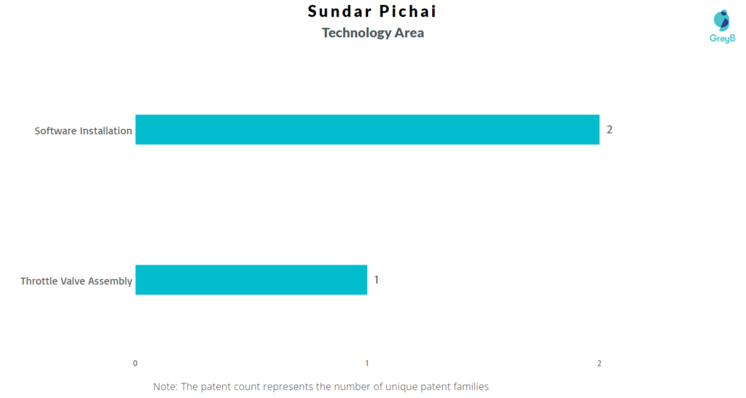Click the teal color of the Throttle Valve bar

pyautogui.click(x=251, y=280)
